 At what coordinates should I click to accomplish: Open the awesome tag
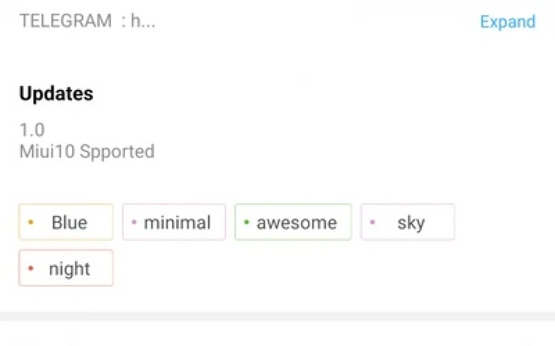(x=293, y=222)
